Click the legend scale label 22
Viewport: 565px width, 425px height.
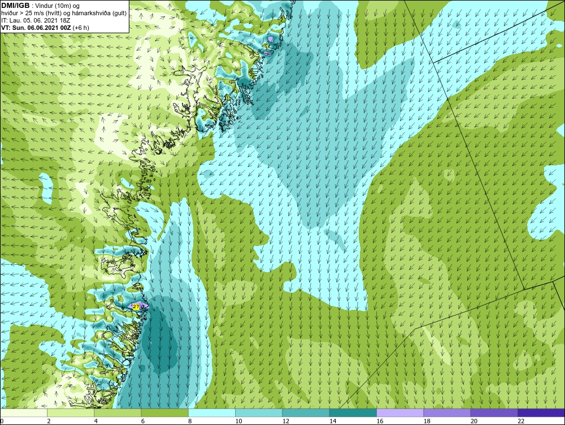[521, 422]
